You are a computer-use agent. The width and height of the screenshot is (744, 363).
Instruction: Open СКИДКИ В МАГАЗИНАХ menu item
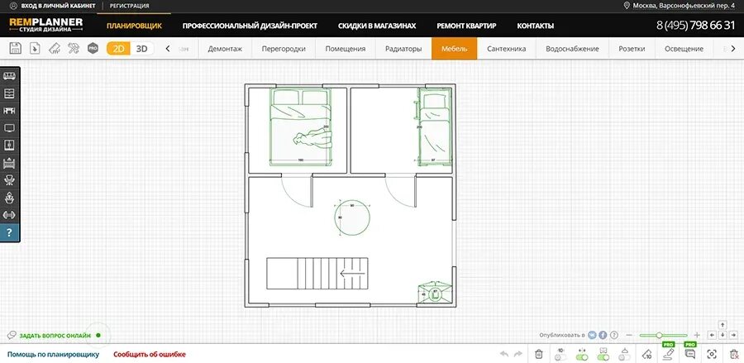[377, 26]
